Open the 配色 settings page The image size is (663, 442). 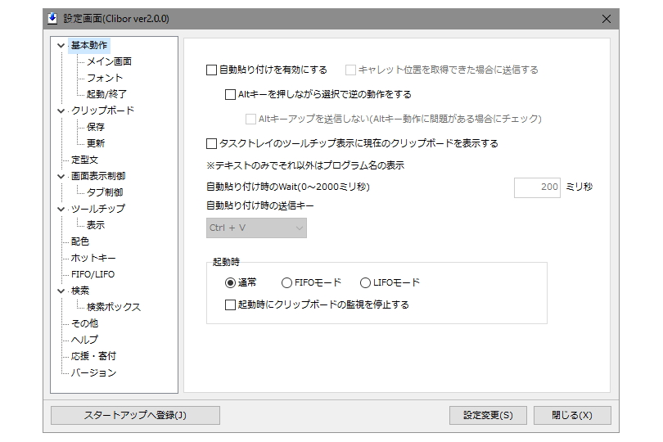(x=80, y=241)
